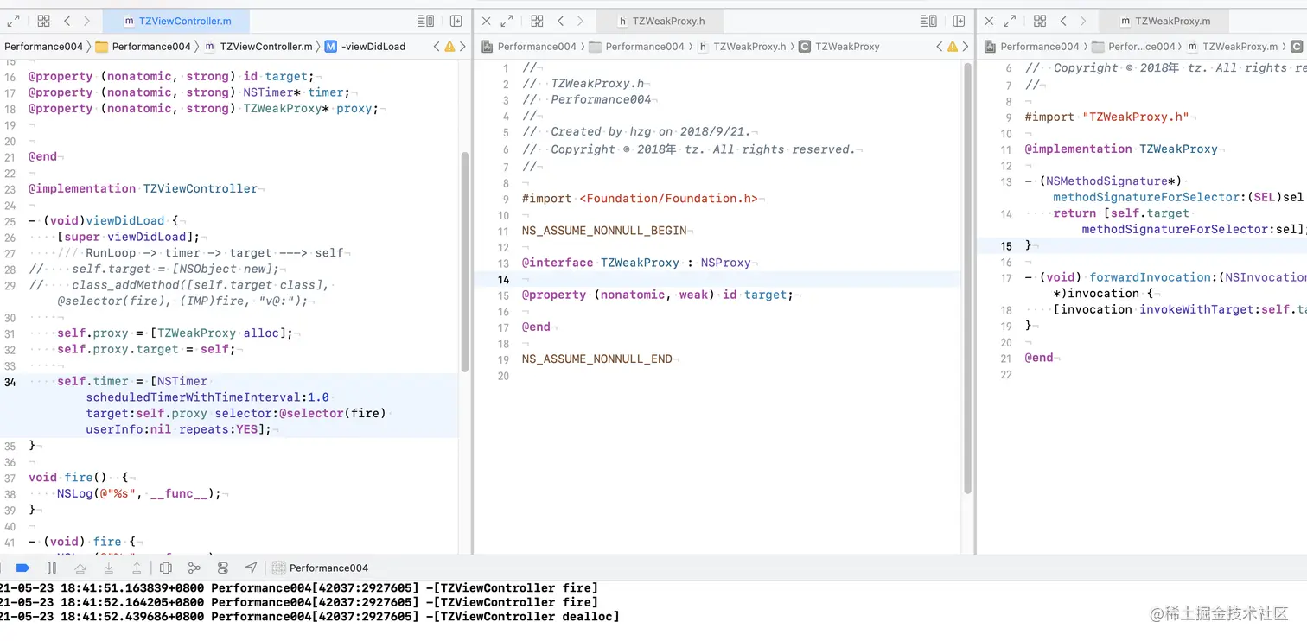The height and width of the screenshot is (641, 1307).
Task: Click middle editor vertical scrollbar
Action: click(x=968, y=278)
